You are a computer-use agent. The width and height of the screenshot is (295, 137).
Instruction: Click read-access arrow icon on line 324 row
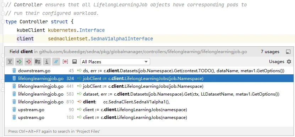tap(80, 79)
